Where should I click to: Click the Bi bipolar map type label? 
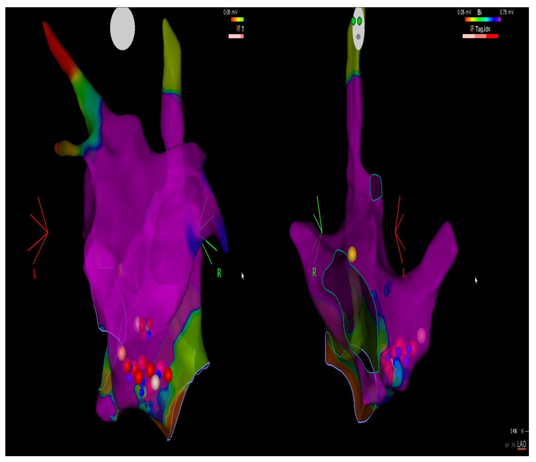[479, 12]
